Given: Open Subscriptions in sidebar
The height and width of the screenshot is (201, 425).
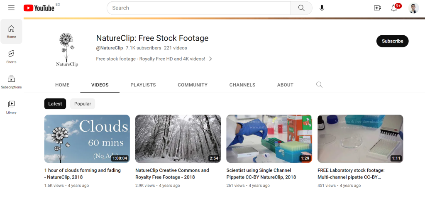Looking at the screenshot, I should click(11, 82).
